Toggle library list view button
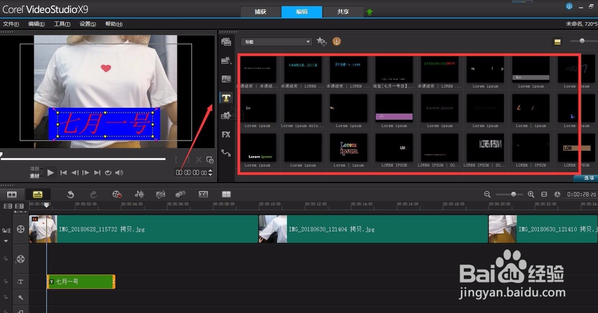598x313 pixels. tap(557, 42)
